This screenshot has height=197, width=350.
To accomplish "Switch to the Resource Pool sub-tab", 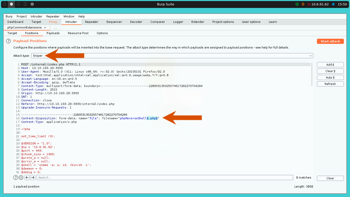I will pyautogui.click(x=78, y=33).
